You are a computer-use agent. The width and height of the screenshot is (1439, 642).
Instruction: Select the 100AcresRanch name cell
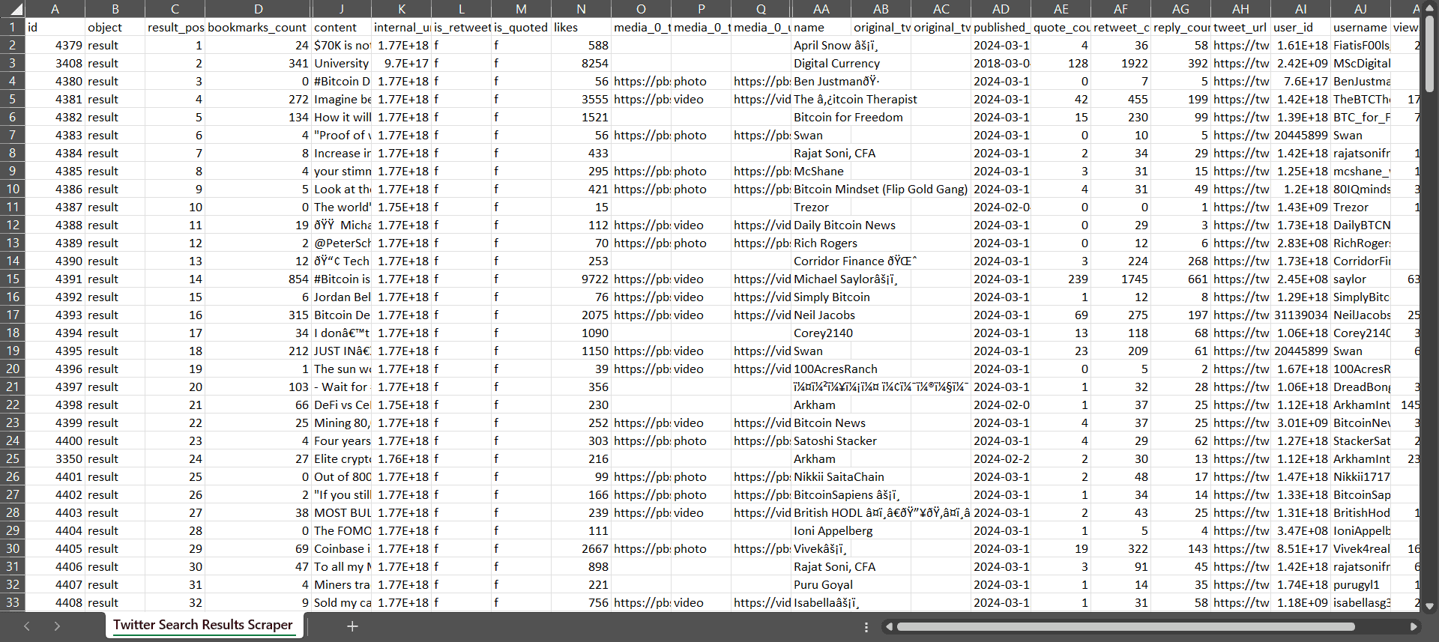coord(821,369)
